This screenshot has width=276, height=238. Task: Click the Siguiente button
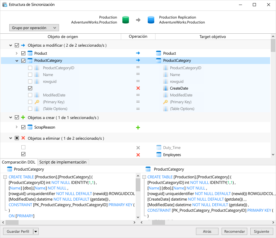(261, 231)
